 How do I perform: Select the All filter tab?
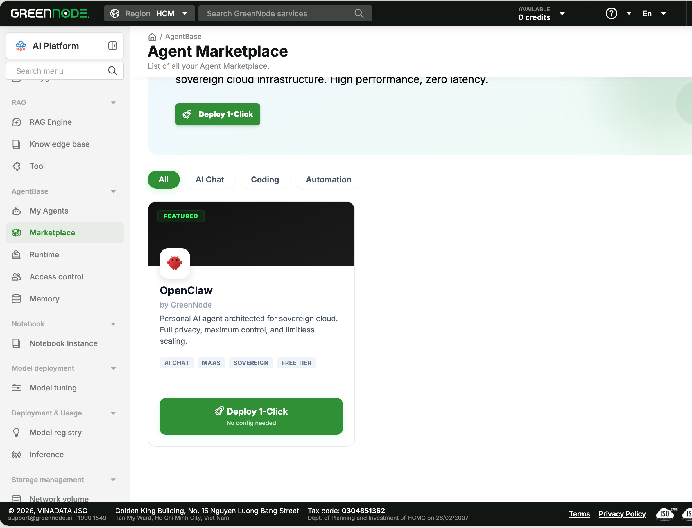[164, 180]
